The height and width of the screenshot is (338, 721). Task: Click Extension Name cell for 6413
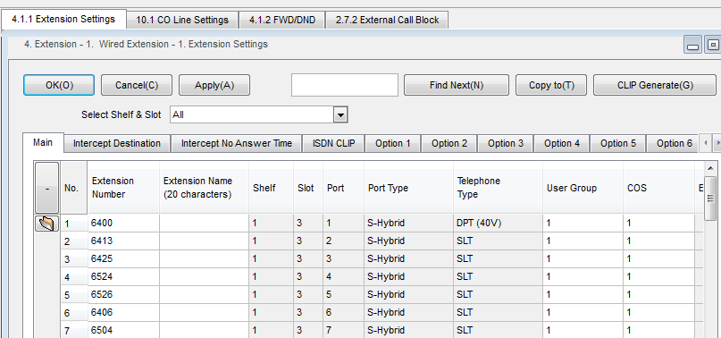pos(205,241)
